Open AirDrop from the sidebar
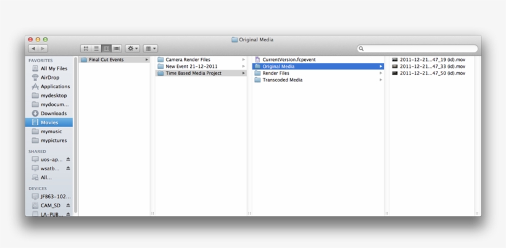The image size is (506, 248). tap(49, 77)
